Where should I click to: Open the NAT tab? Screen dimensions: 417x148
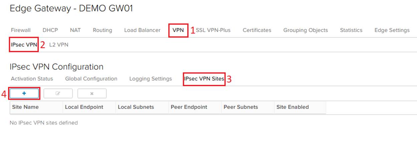(x=75, y=30)
